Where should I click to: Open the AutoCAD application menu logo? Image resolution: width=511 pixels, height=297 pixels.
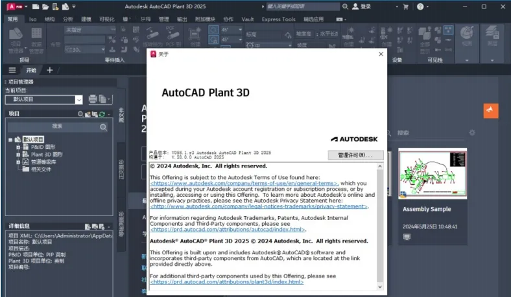pos(15,6)
